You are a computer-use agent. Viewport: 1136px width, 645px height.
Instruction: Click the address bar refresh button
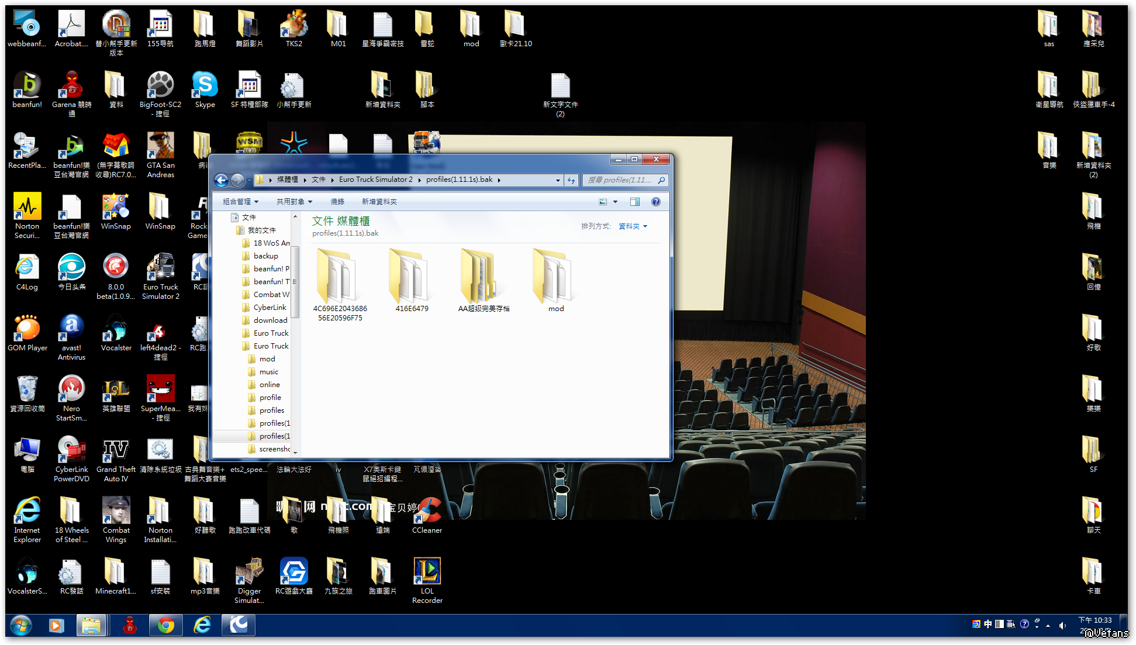click(x=571, y=180)
